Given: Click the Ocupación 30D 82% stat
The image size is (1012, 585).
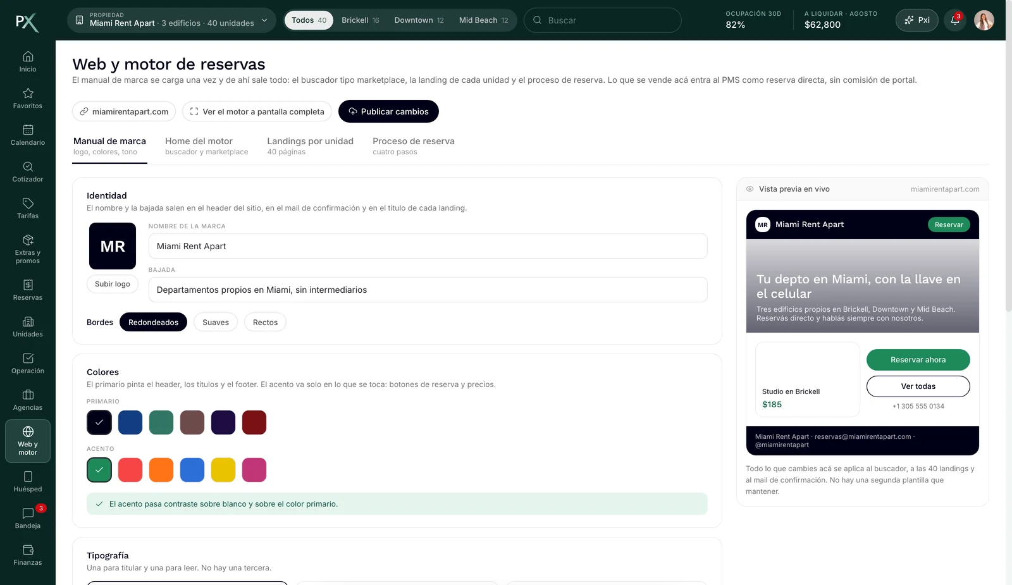Looking at the screenshot, I should [753, 20].
